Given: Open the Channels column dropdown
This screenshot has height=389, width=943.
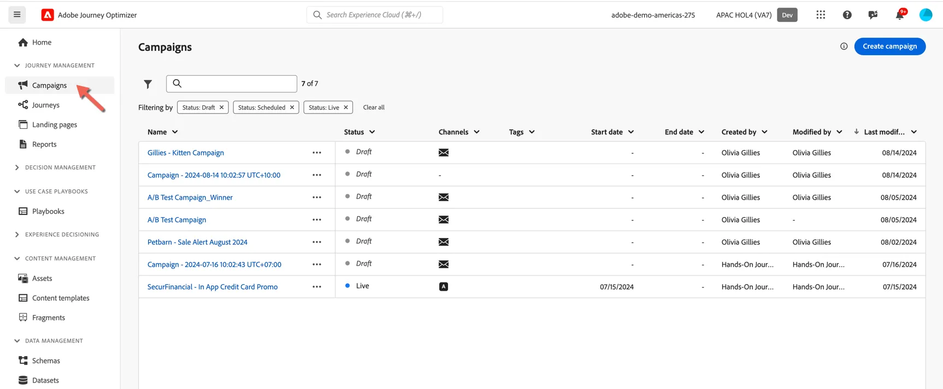Looking at the screenshot, I should click(476, 132).
